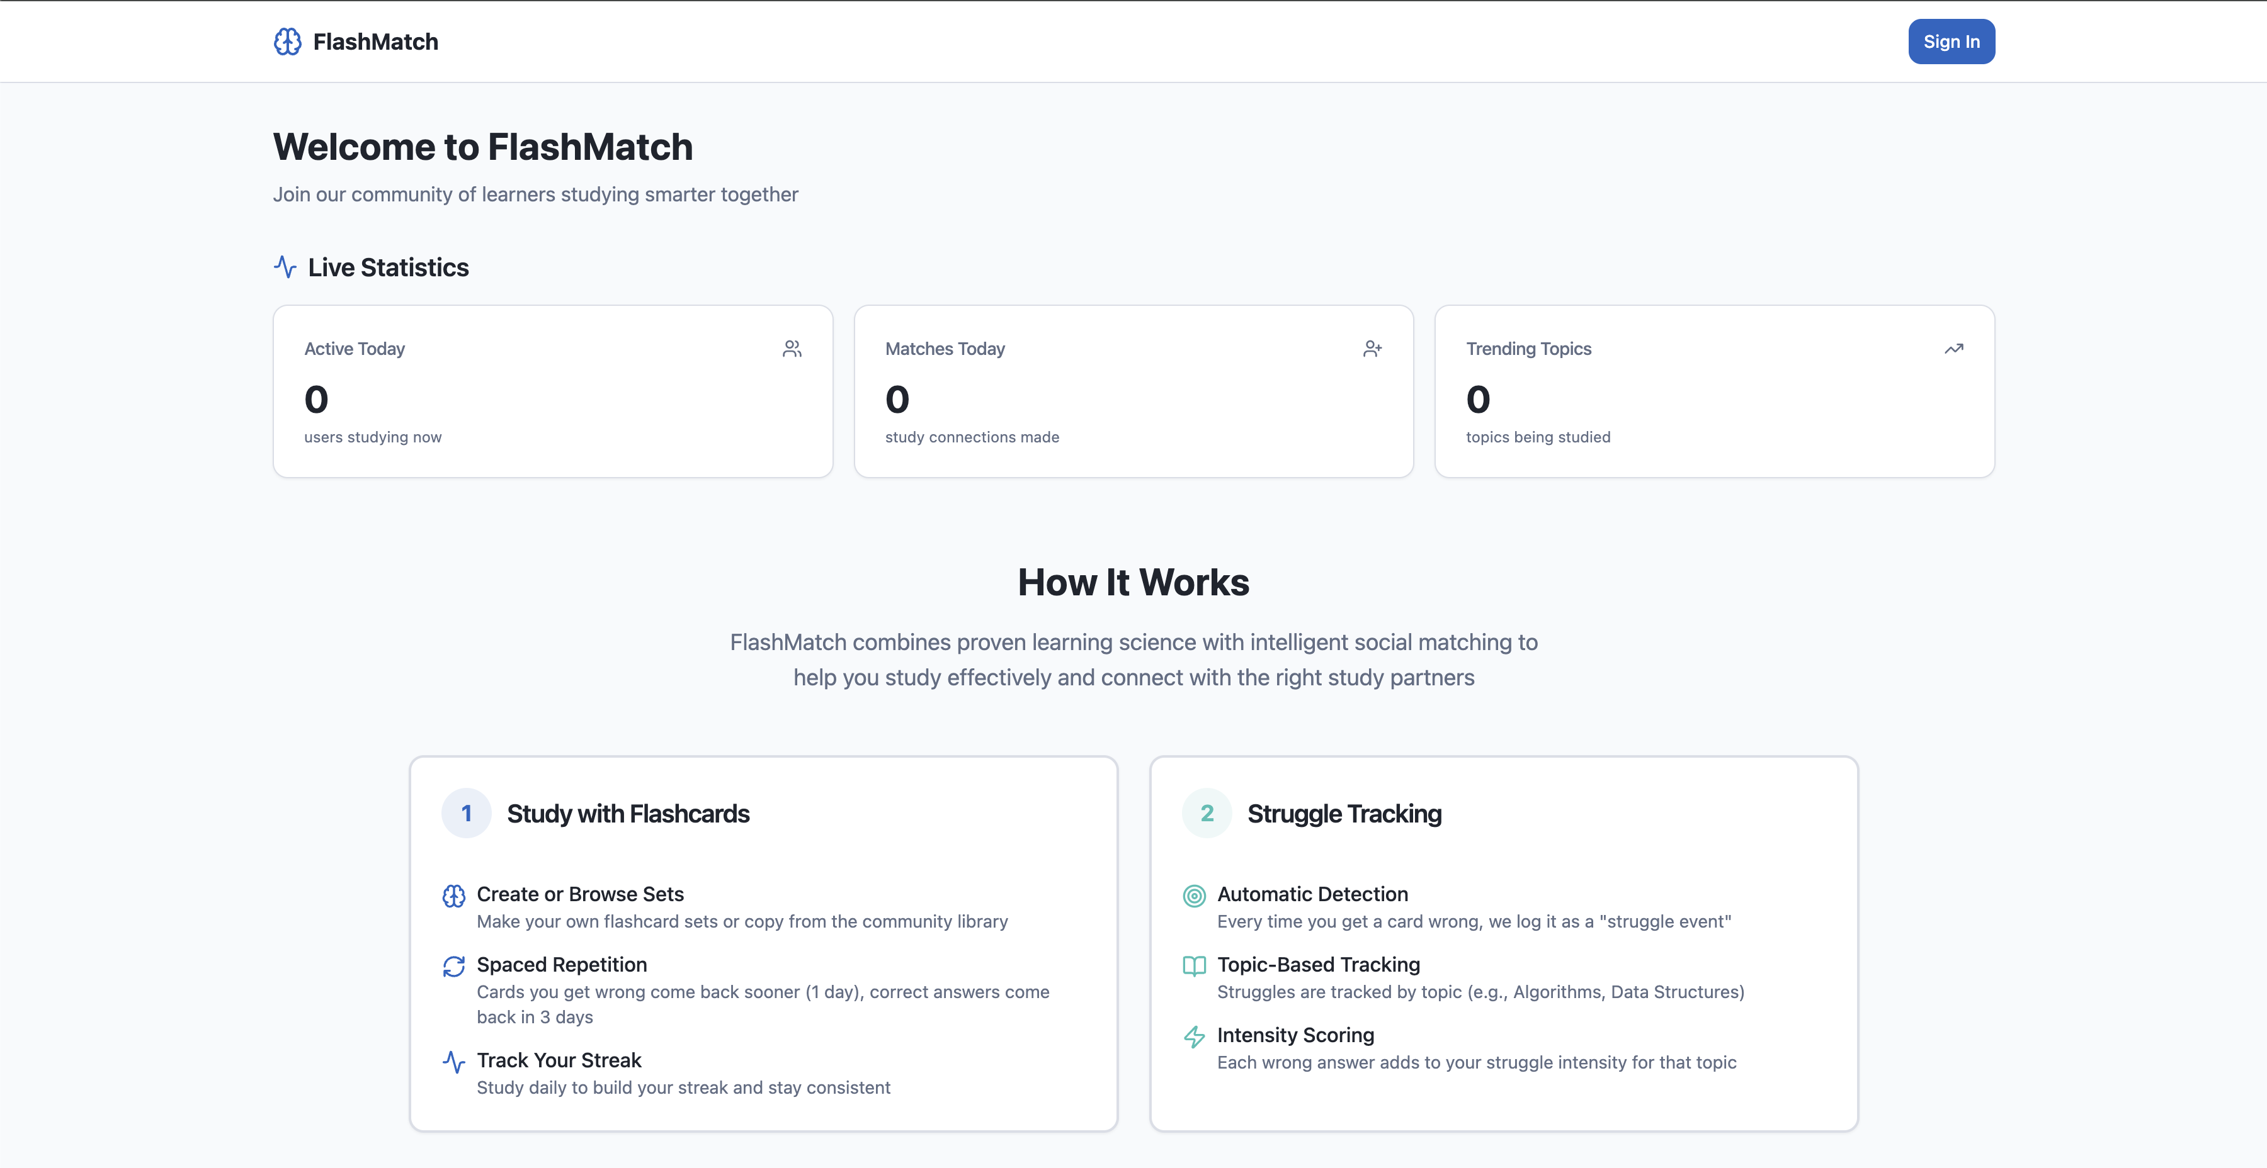Open the Matches Today statistics card

tap(1133, 391)
